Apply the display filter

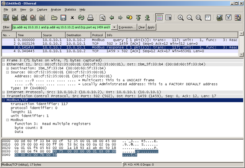pyautogui.click(x=151, y=27)
